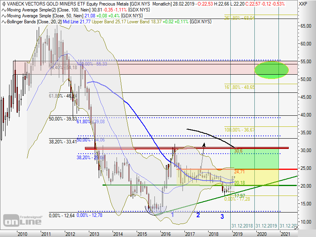Select the blue 0,00% - 12,78 label
This screenshot has width=316, height=237.
pos(90,215)
